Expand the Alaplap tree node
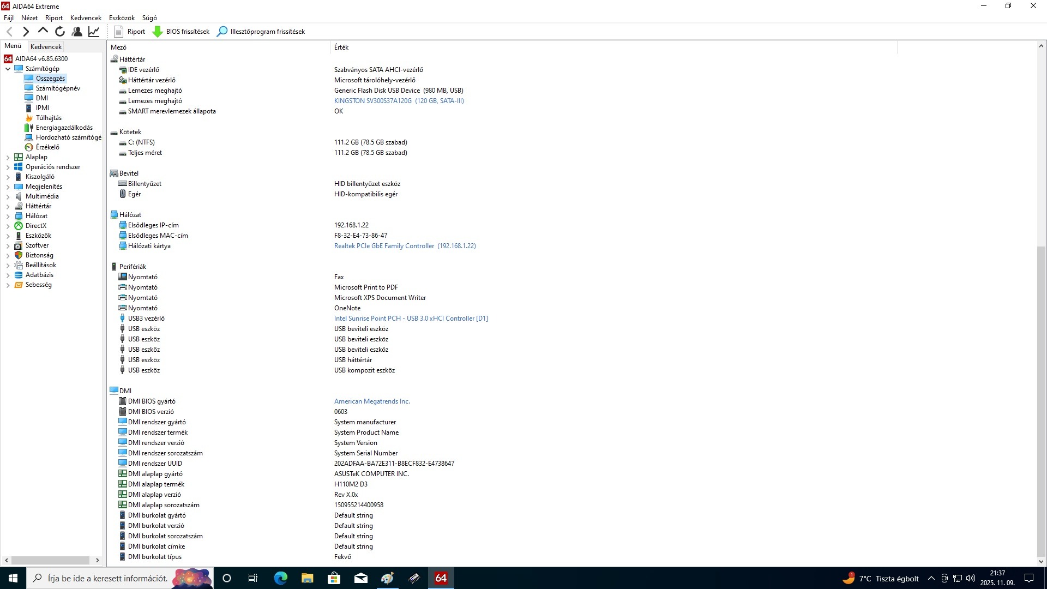Image resolution: width=1047 pixels, height=589 pixels. point(8,158)
